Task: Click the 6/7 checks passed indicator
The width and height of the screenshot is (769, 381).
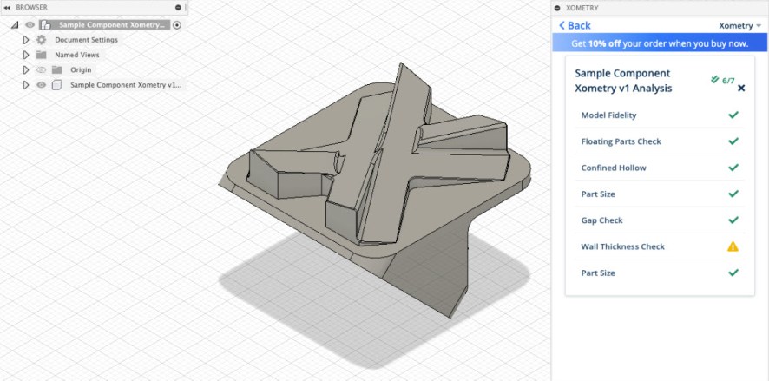Action: point(722,79)
